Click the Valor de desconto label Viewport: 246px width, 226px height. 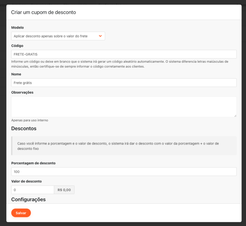26,181
